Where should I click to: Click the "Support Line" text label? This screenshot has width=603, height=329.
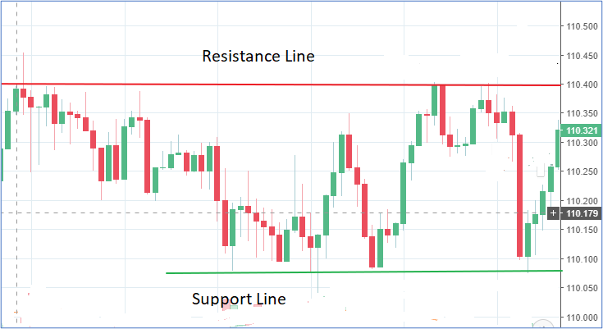click(x=239, y=299)
